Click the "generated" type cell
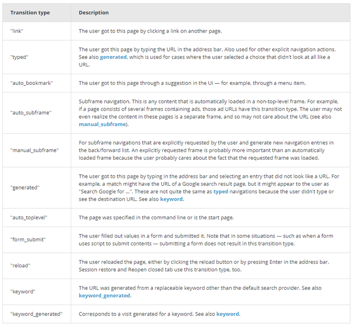The height and width of the screenshot is (325, 352). click(x=37, y=188)
